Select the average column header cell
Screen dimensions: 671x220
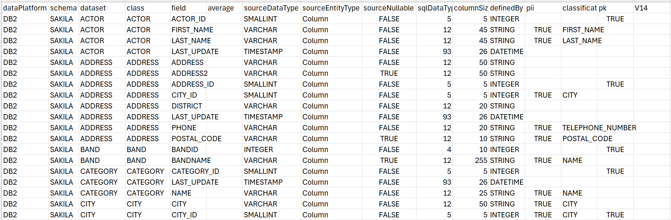(221, 8)
